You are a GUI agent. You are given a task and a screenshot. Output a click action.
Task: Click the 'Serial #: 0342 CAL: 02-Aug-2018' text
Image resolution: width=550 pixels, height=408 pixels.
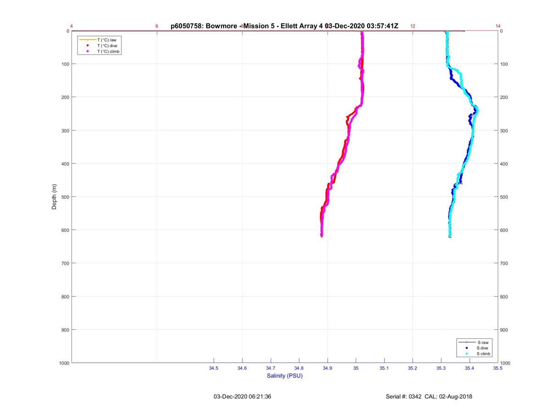[x=429, y=397]
